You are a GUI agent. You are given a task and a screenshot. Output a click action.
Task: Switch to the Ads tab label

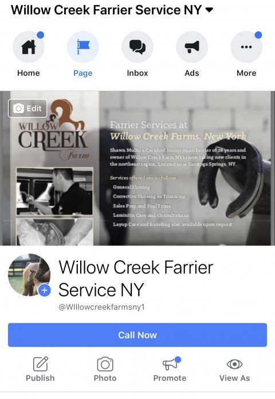point(192,73)
